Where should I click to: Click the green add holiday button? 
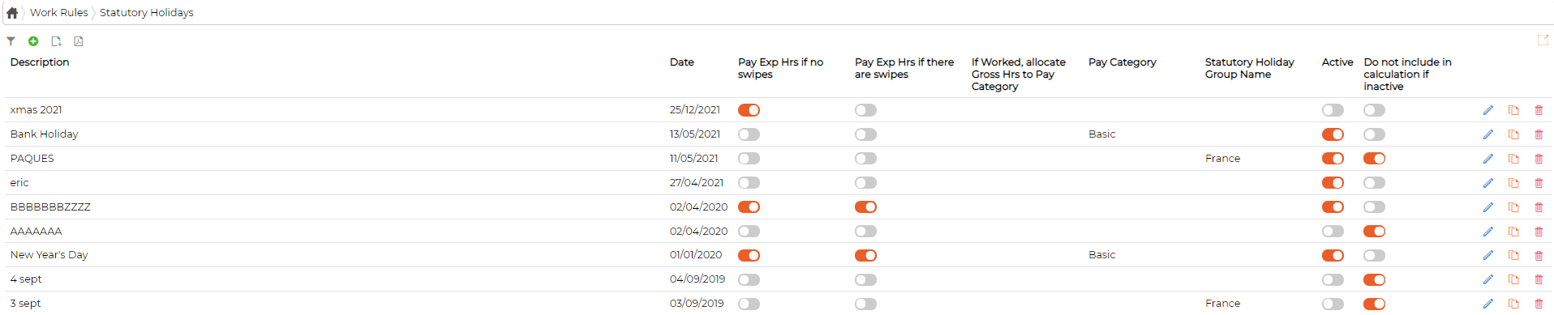click(x=33, y=41)
